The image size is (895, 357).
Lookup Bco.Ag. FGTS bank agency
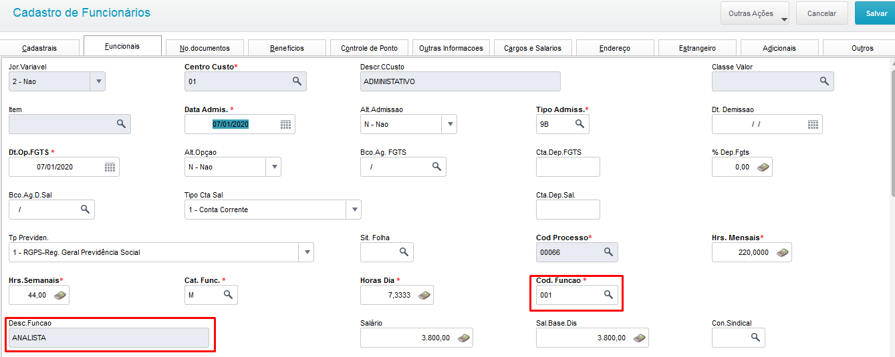[x=436, y=167]
